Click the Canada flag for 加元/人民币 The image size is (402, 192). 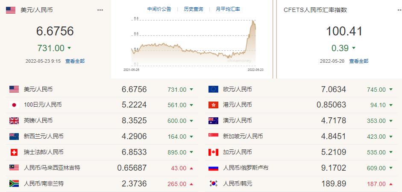[213, 152]
